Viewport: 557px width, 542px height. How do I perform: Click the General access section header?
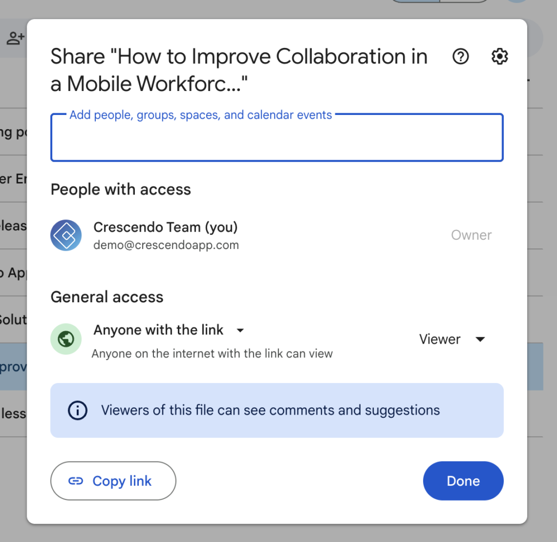pyautogui.click(x=107, y=297)
